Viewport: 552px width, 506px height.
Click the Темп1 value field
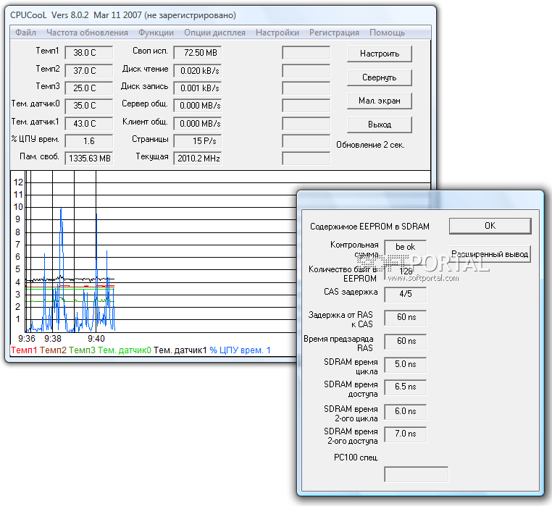[89, 53]
